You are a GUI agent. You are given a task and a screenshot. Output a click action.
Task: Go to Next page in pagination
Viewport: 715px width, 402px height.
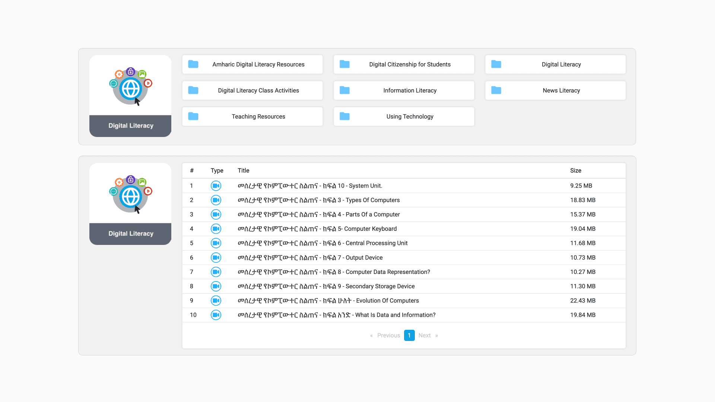click(424, 335)
